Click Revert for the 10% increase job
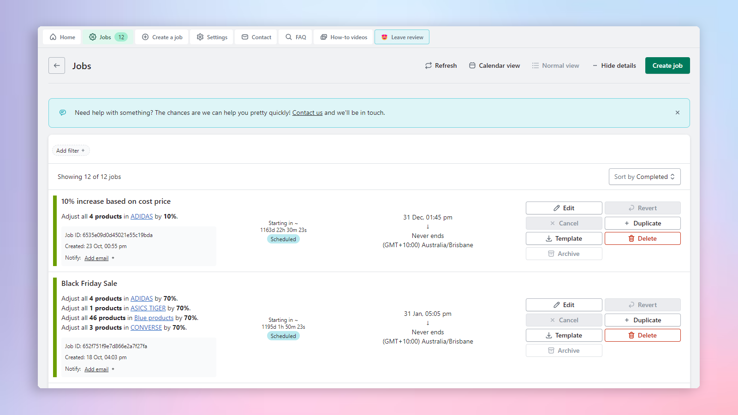The height and width of the screenshot is (415, 738). click(643, 208)
